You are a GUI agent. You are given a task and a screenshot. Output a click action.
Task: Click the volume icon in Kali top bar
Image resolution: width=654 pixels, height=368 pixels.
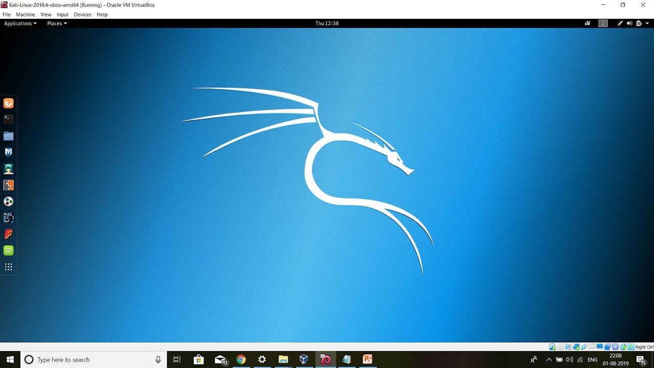point(629,24)
